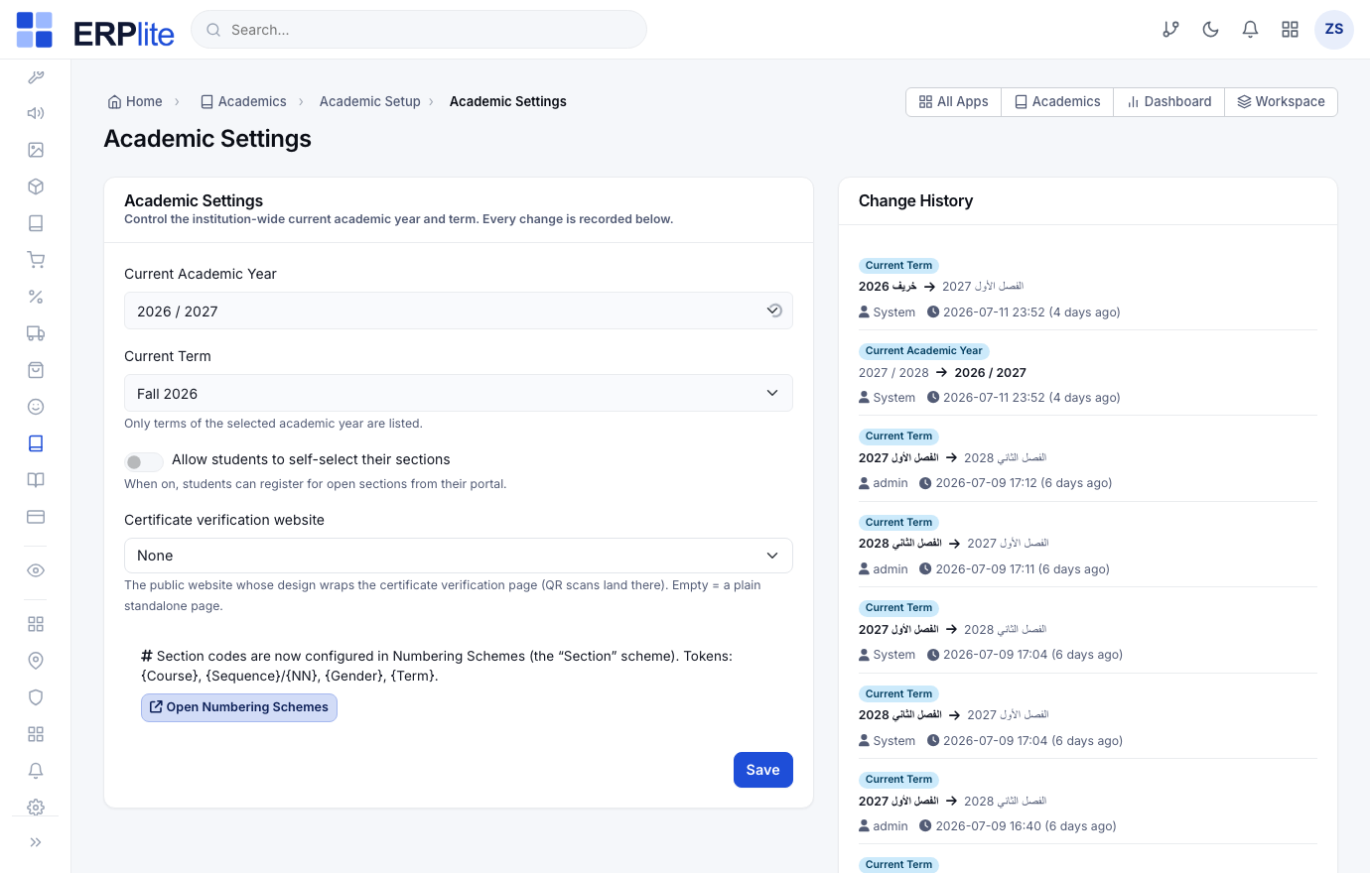
Task: Click the history icon in academic year field
Action: click(x=774, y=311)
